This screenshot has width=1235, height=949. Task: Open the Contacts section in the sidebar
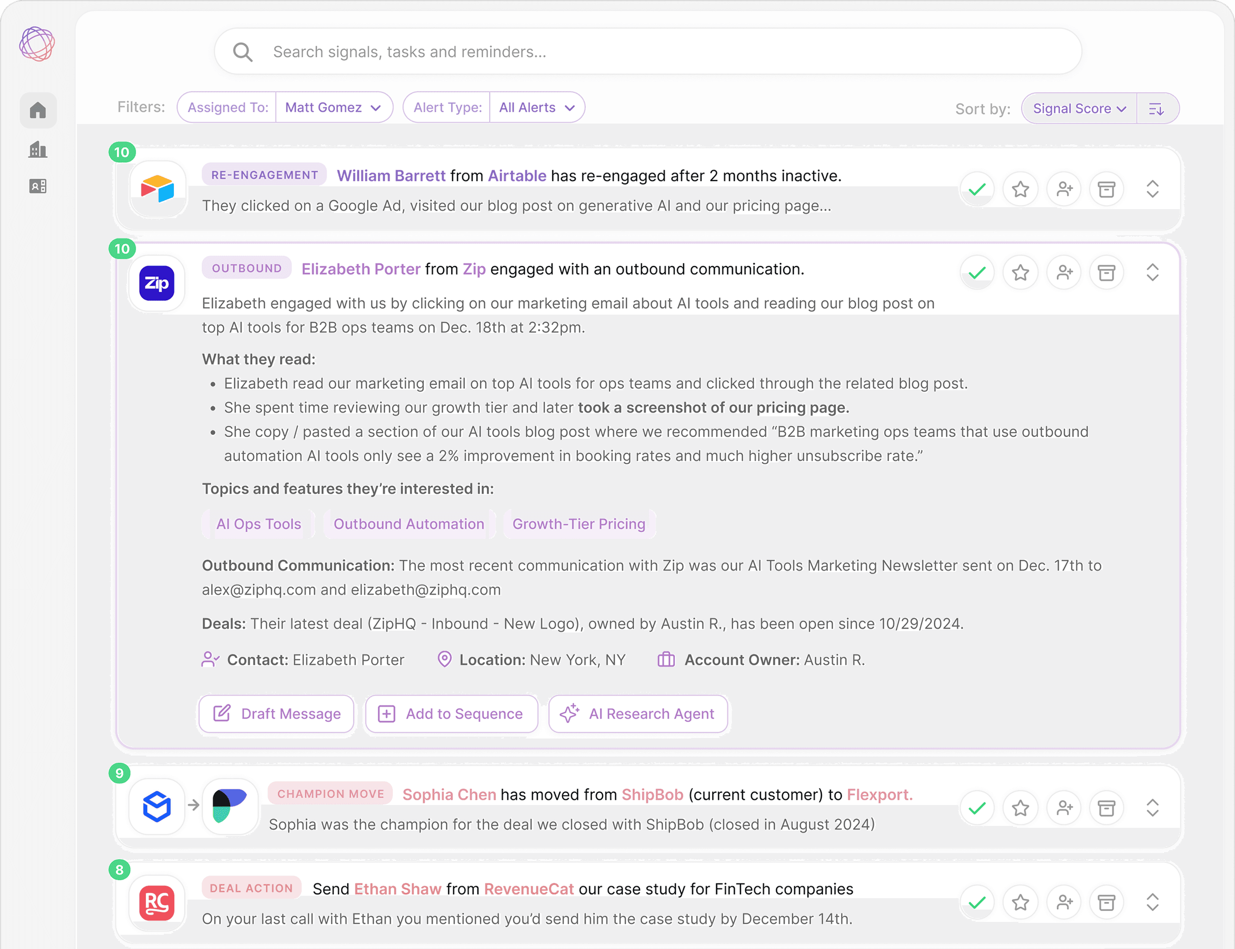click(38, 186)
